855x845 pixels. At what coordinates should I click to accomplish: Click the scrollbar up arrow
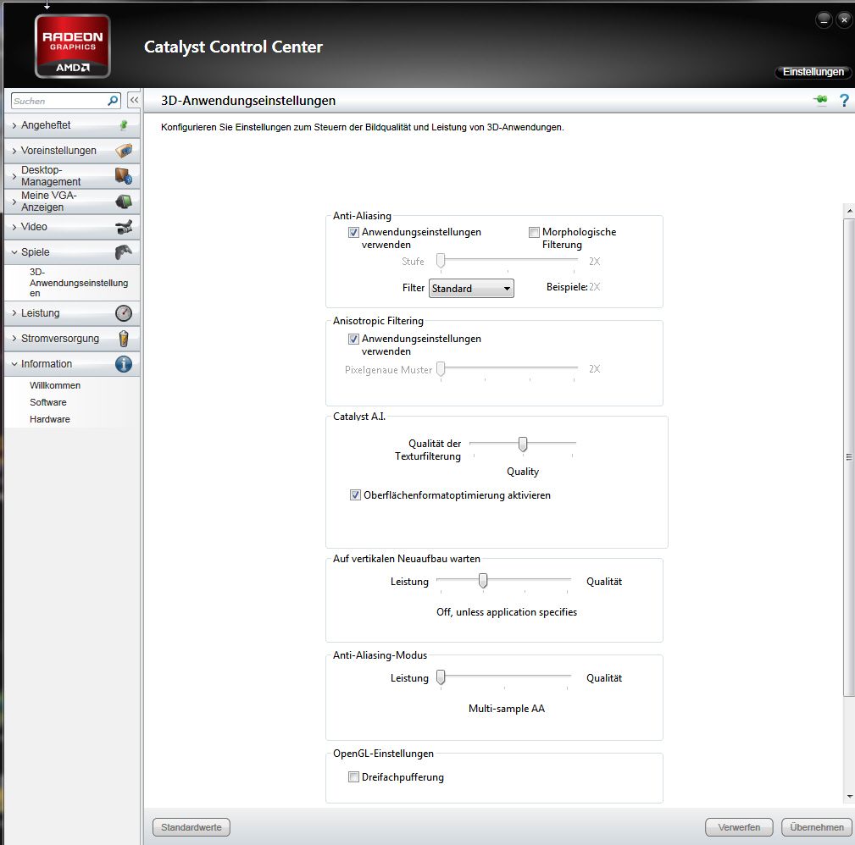point(849,210)
